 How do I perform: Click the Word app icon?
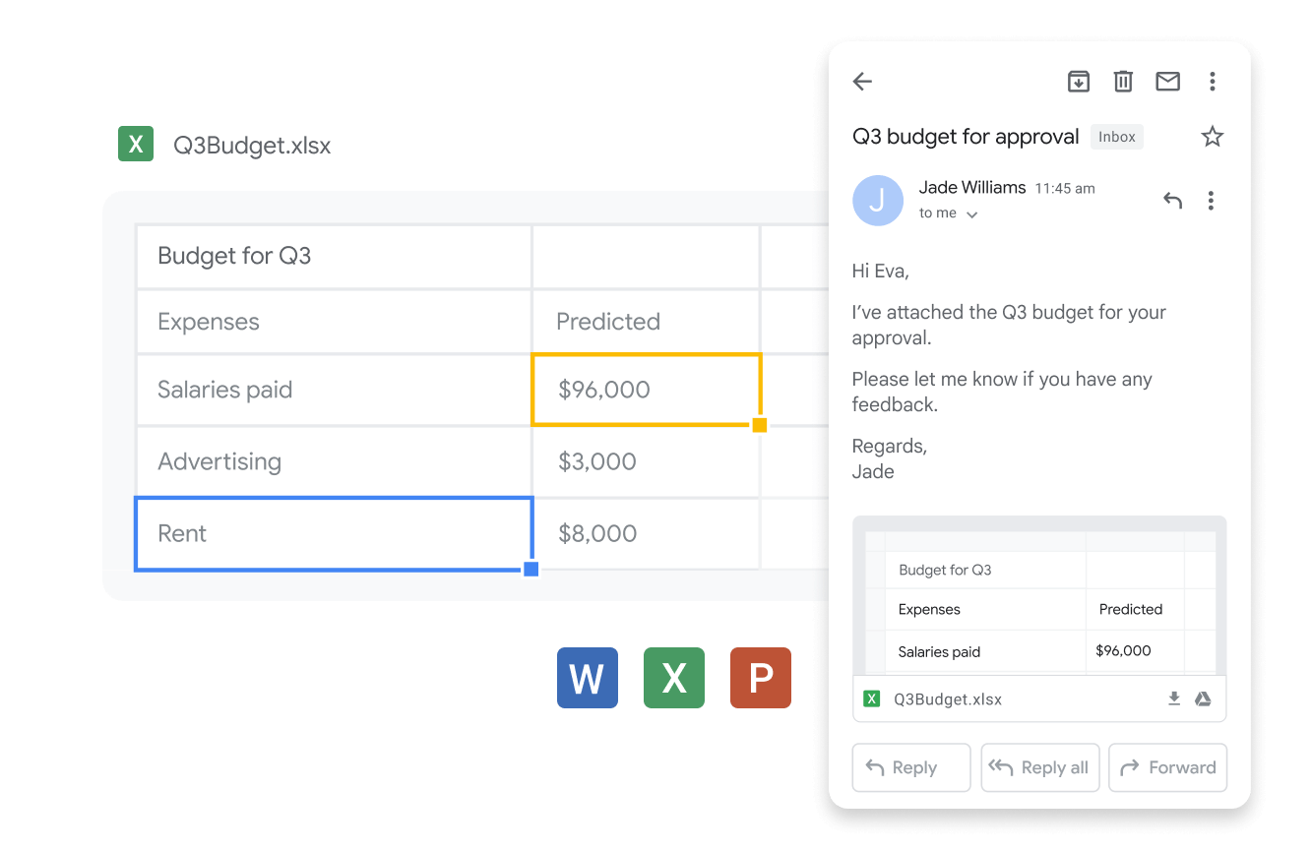tap(588, 678)
